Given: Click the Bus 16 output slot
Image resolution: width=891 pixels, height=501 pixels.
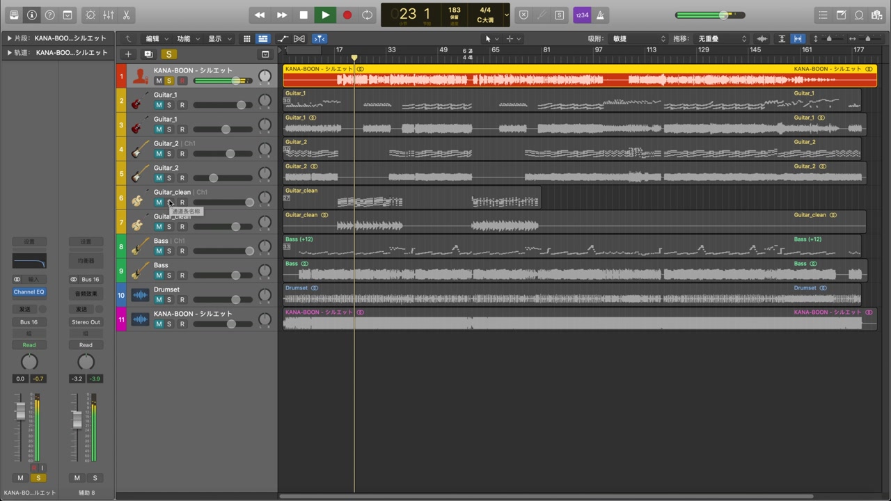Looking at the screenshot, I should pyautogui.click(x=29, y=322).
